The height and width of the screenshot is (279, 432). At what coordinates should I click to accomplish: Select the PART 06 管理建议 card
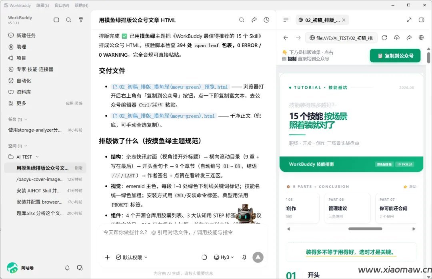(x=346, y=208)
